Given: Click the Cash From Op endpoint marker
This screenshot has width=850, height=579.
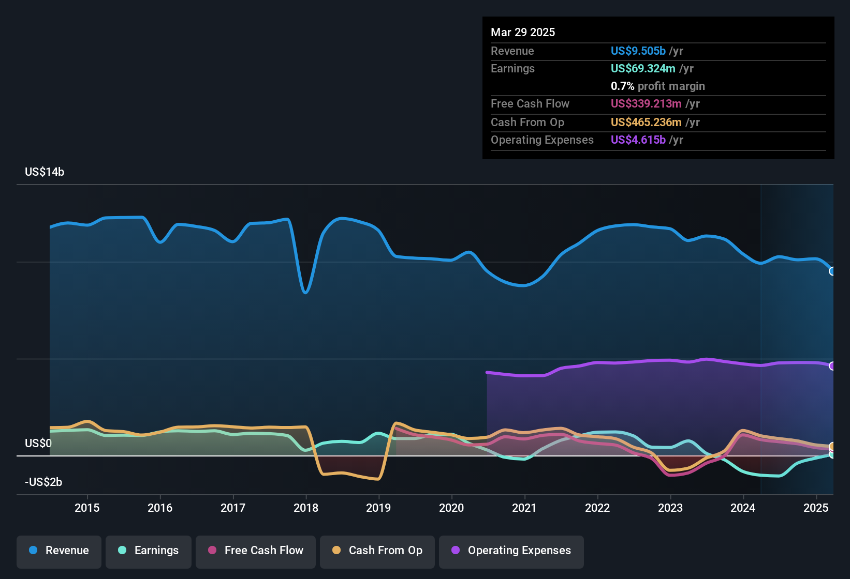Looking at the screenshot, I should (832, 447).
